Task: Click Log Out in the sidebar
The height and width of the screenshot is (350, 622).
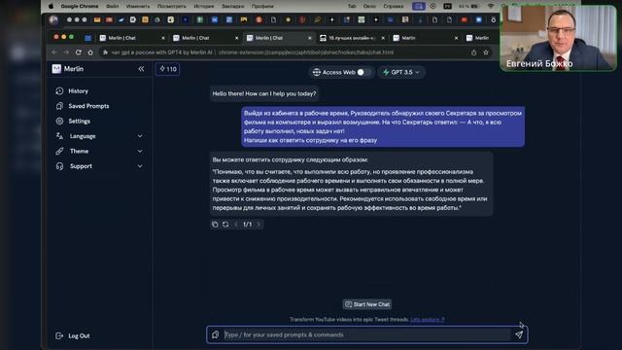Action: [73, 336]
